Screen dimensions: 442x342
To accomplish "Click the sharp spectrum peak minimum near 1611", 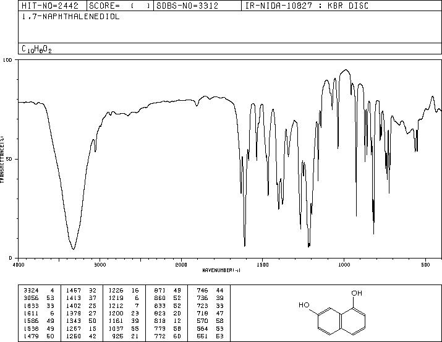I will [x=245, y=246].
